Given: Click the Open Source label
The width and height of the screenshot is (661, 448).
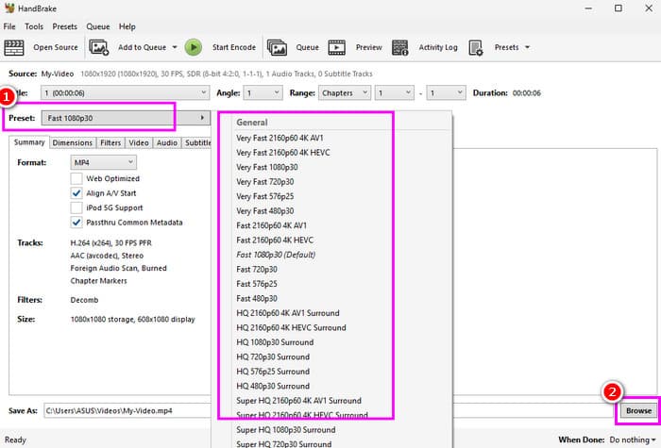Looking at the screenshot, I should (56, 47).
